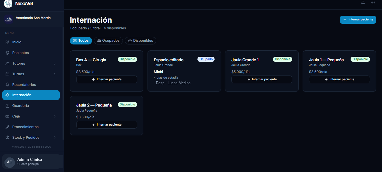Toggle the light theme sun icon
The image size is (382, 172).
point(373,3)
